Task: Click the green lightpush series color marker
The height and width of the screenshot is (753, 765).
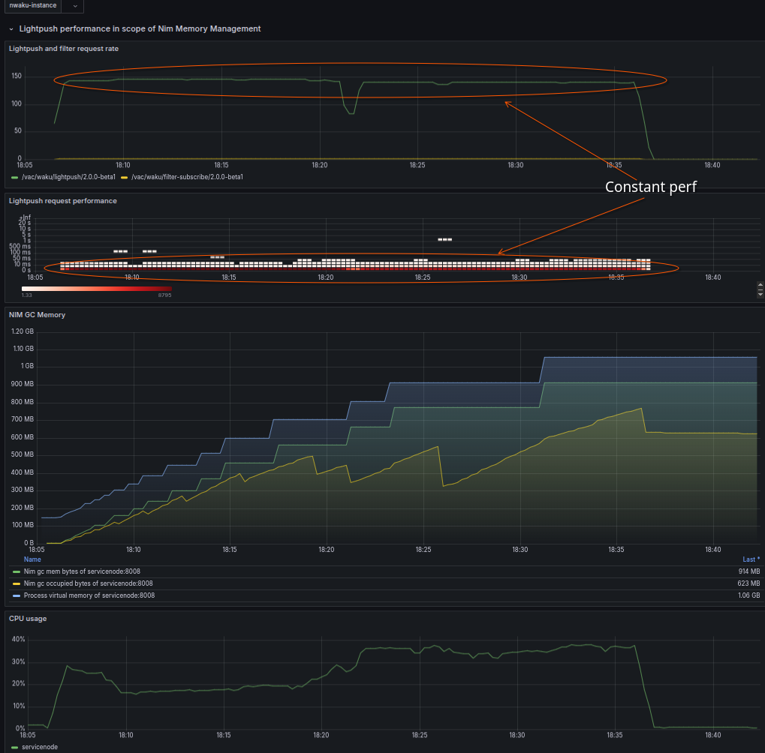Action: 15,177
